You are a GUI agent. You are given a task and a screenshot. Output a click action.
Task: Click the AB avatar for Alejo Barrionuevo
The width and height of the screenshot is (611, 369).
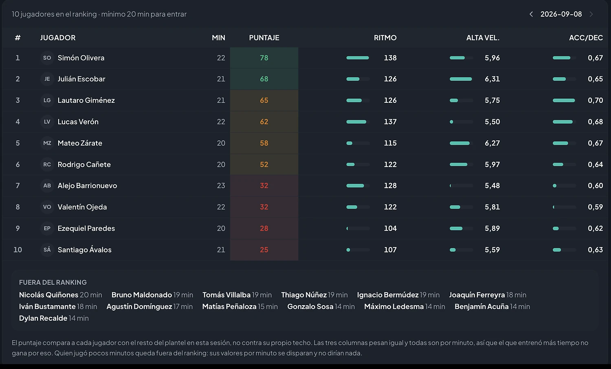[47, 186]
